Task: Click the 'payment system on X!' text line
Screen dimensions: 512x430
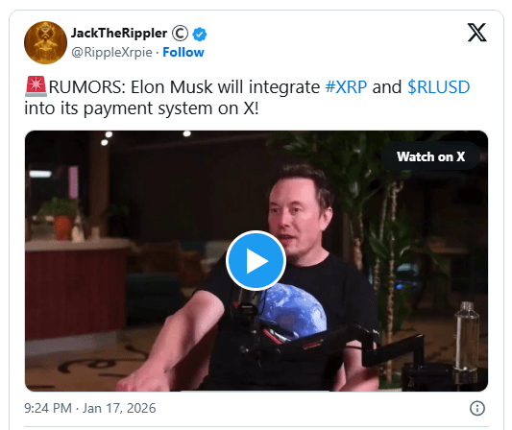Action: (x=171, y=108)
